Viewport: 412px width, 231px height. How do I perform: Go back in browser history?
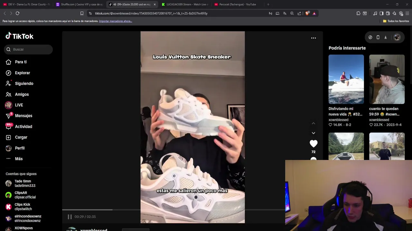point(5,13)
